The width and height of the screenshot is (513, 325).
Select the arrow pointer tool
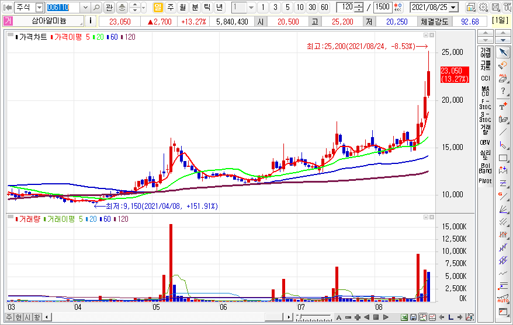click(x=503, y=53)
